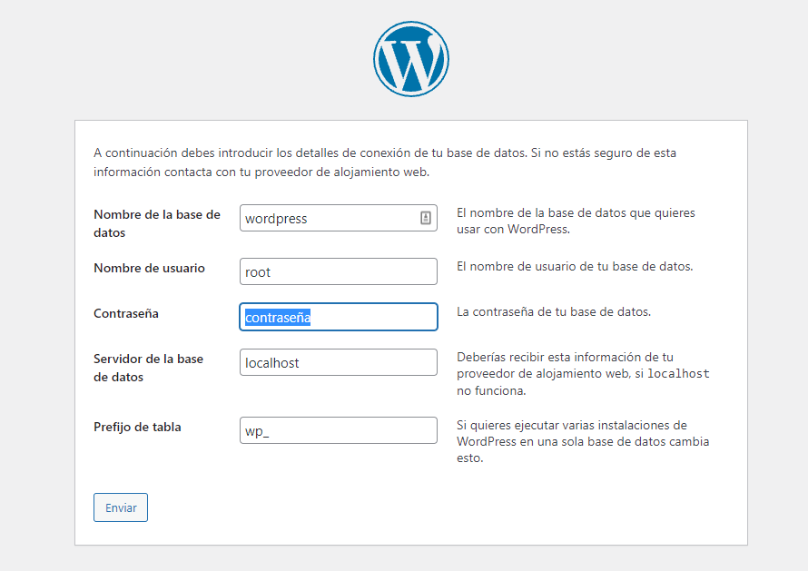Focus the table prefix field with wp_
808x571 pixels.
338,430
